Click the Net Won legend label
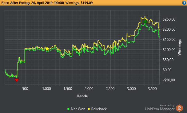This screenshot has height=113, width=187. 78,109
